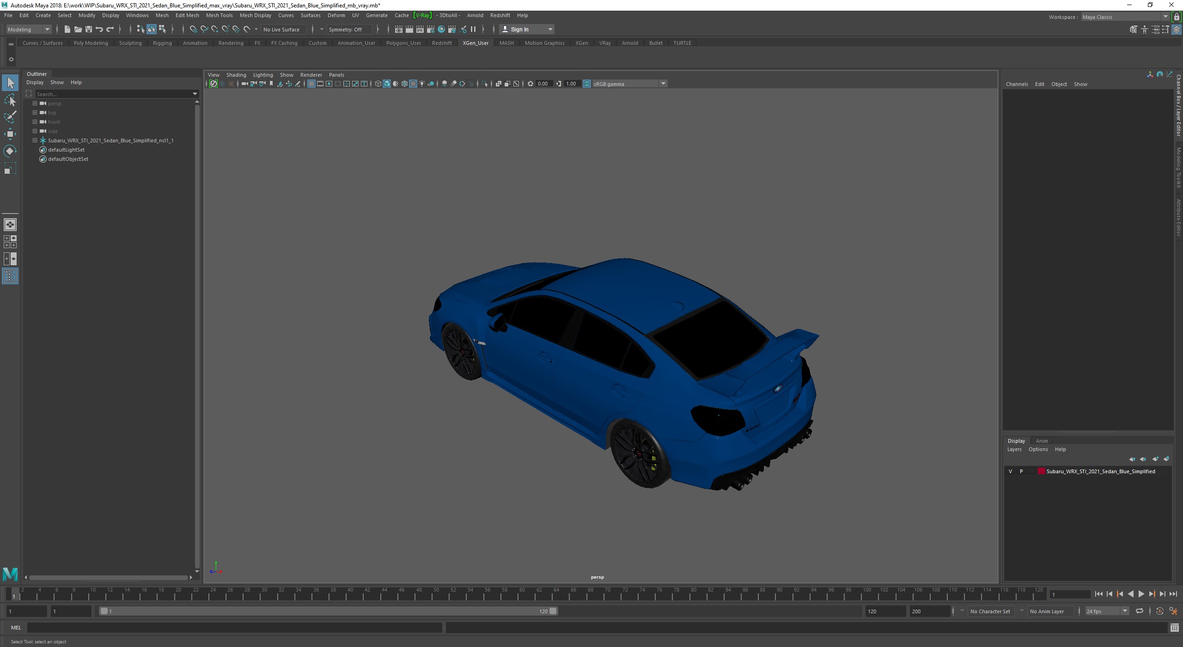
Task: Open the Modeling menu set dropdown
Action: (29, 29)
